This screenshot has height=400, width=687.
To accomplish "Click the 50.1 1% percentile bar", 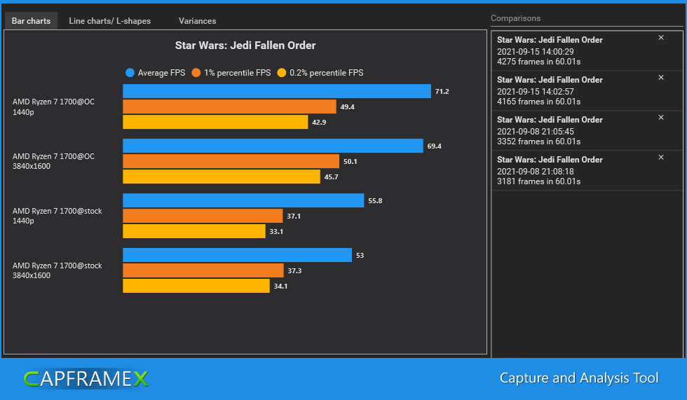I will tap(231, 161).
